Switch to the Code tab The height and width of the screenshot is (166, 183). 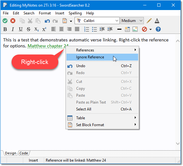coord(24,153)
